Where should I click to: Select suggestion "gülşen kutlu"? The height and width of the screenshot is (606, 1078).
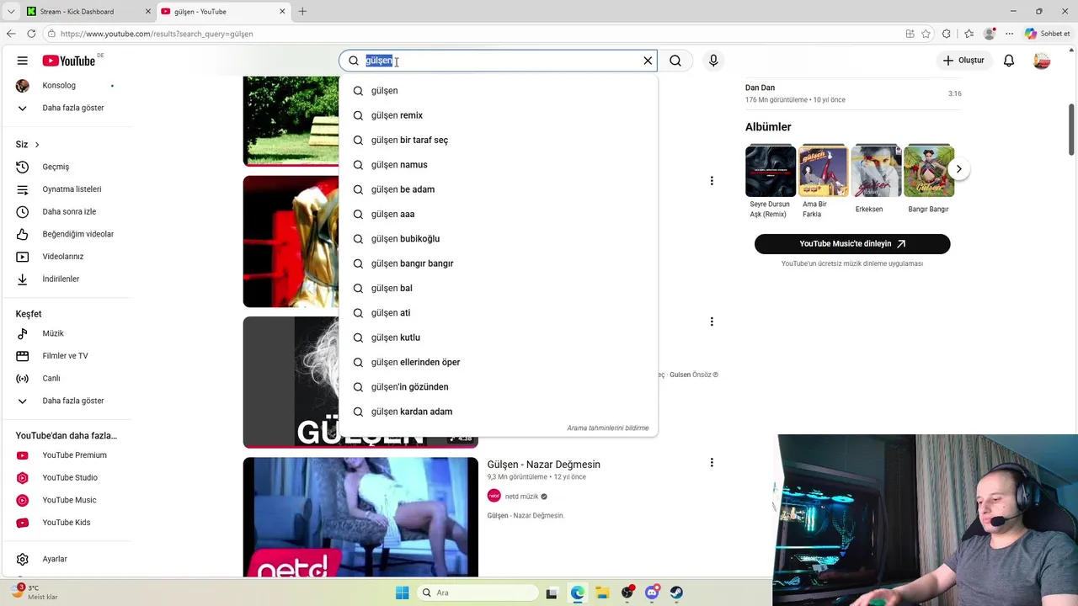[x=498, y=338]
